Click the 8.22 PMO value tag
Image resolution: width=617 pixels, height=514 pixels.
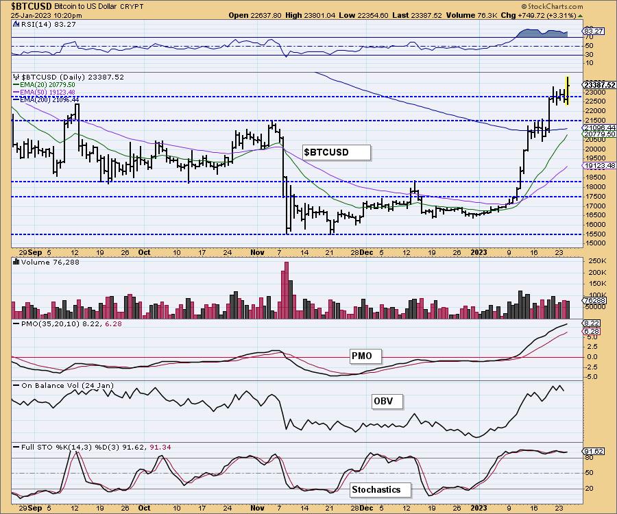(x=592, y=323)
